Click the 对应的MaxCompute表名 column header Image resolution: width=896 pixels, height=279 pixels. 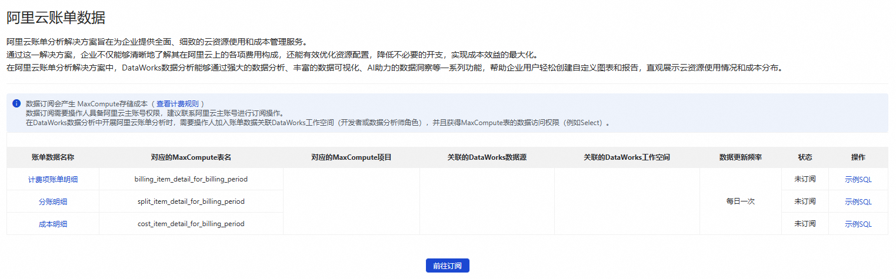191,157
